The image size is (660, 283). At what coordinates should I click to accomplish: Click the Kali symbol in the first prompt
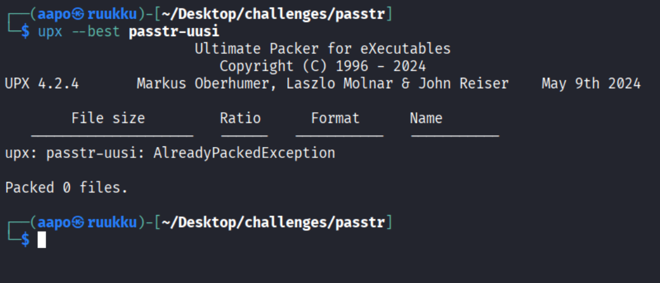point(78,14)
